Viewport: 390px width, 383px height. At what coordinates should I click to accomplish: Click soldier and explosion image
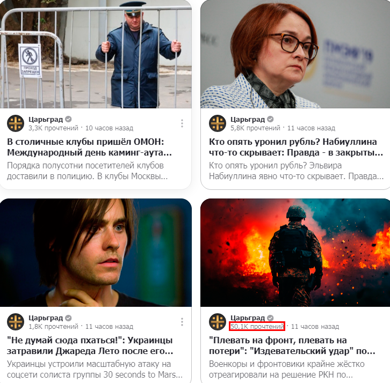pyautogui.click(x=295, y=253)
